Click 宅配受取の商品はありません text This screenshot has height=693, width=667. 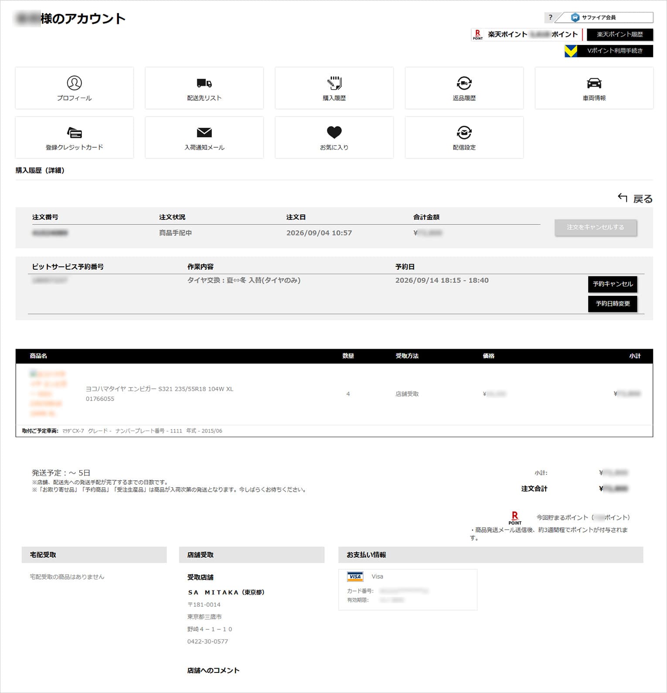(x=67, y=577)
